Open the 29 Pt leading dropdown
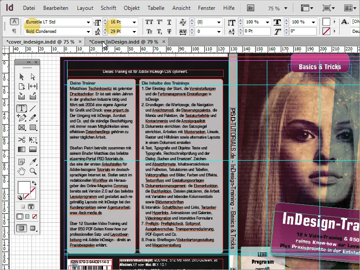Screen dimensions: 360x270 coord(134,31)
